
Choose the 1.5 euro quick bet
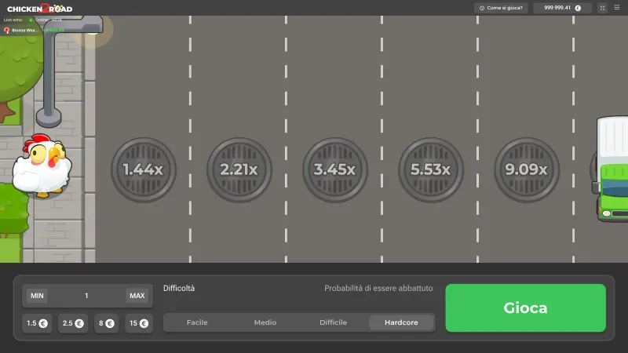[37, 323]
